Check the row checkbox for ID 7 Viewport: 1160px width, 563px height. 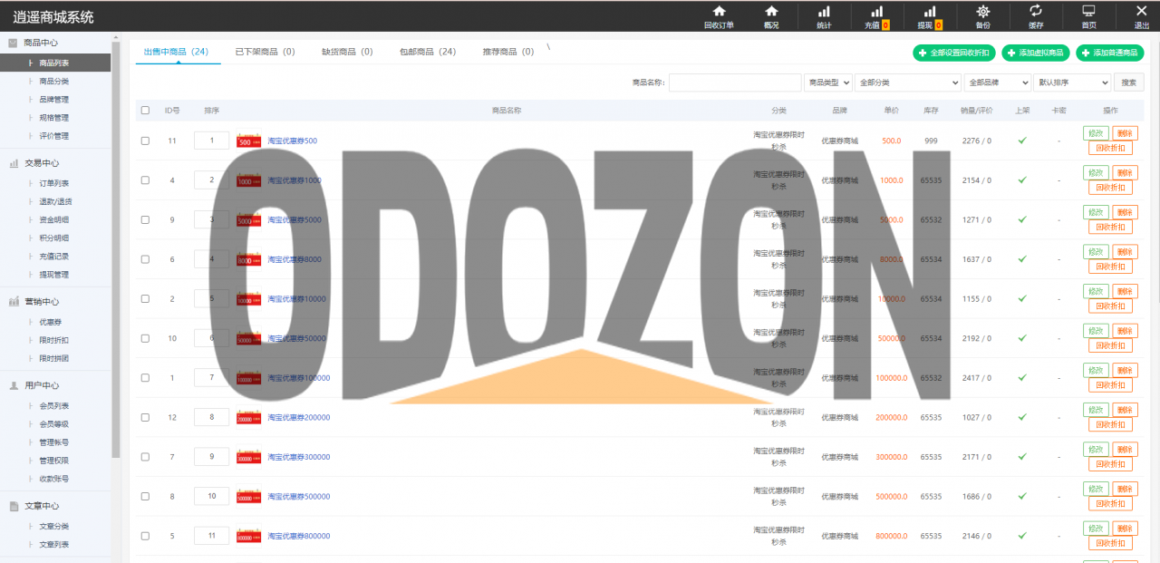145,457
